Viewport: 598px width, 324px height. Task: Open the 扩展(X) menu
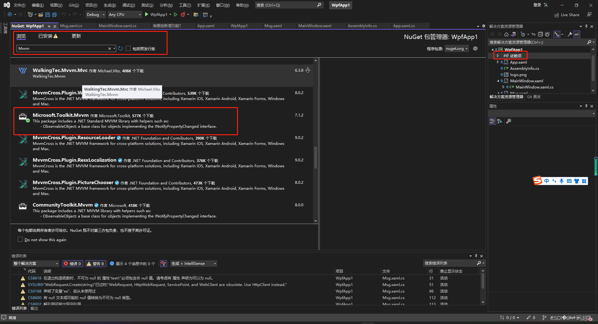click(203, 5)
